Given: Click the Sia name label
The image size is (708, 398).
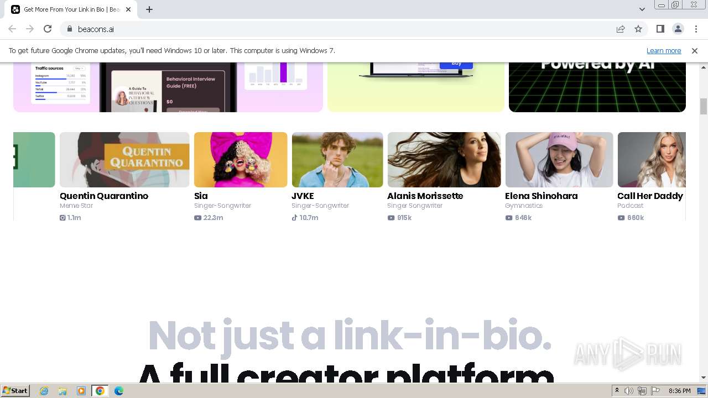Looking at the screenshot, I should pos(201,196).
